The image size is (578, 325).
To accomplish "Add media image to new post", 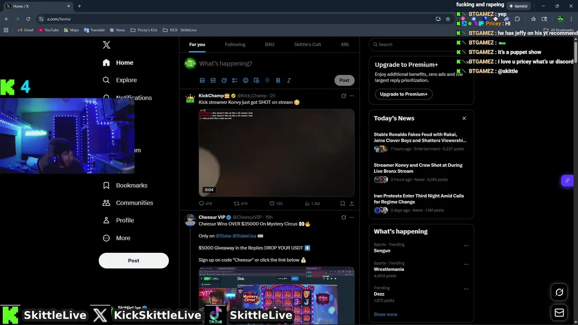I will coord(202,80).
